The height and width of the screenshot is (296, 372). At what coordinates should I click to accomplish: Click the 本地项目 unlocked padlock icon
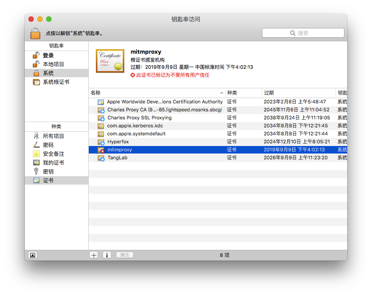36,64
